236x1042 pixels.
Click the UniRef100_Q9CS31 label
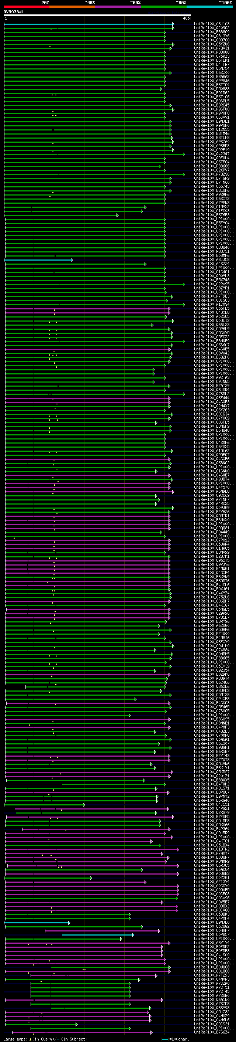pos(212,1024)
